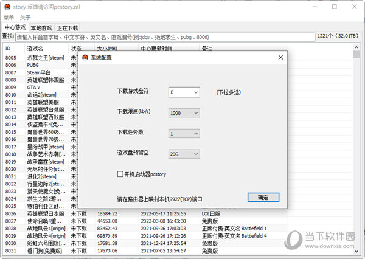Open the 下载游戏盘符 drive dropdown
The image size is (365, 259).
(194, 92)
